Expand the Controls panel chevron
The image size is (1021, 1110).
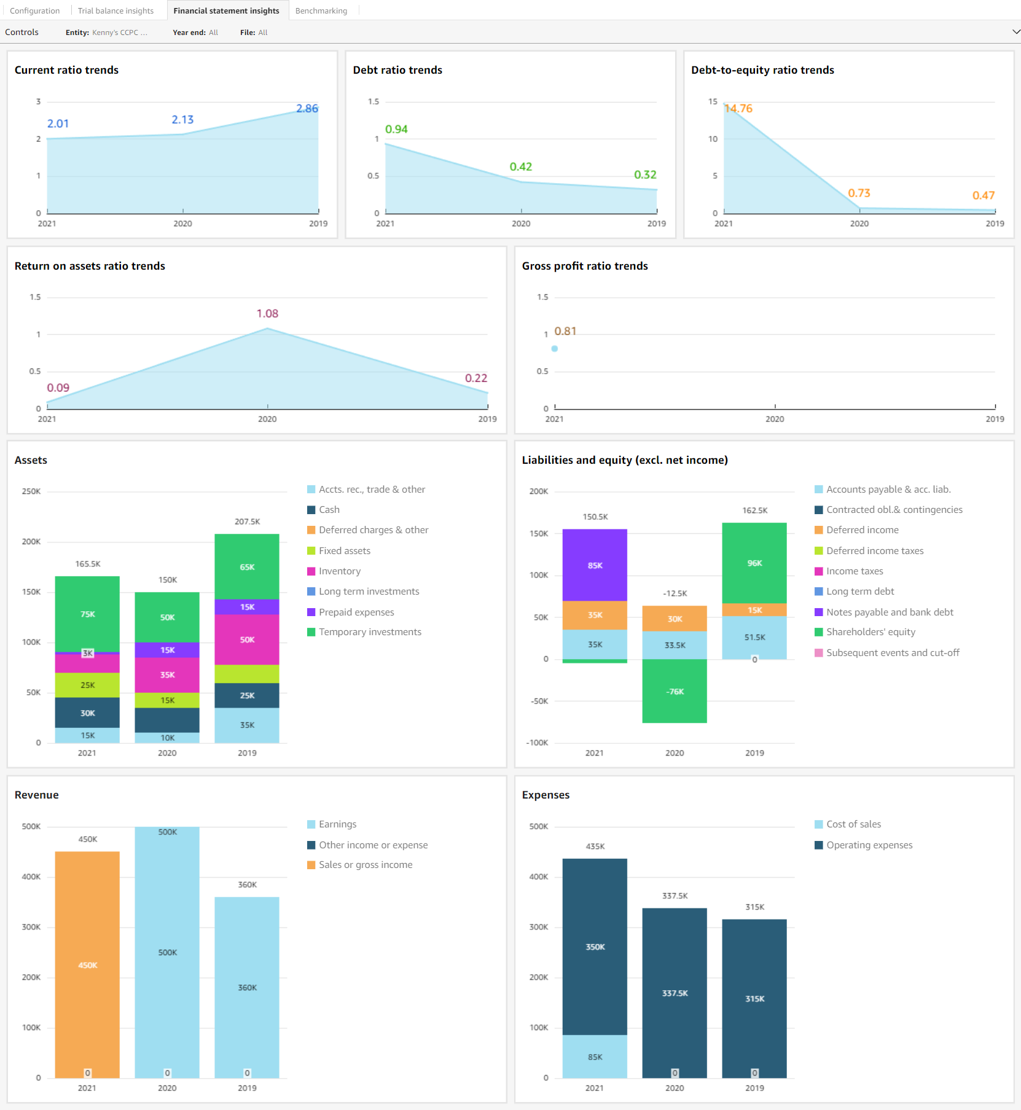(1015, 32)
